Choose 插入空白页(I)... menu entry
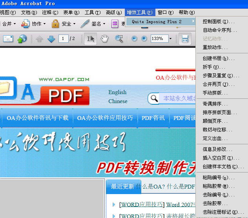The width and height of the screenshot is (248, 218). pyautogui.click(x=222, y=158)
